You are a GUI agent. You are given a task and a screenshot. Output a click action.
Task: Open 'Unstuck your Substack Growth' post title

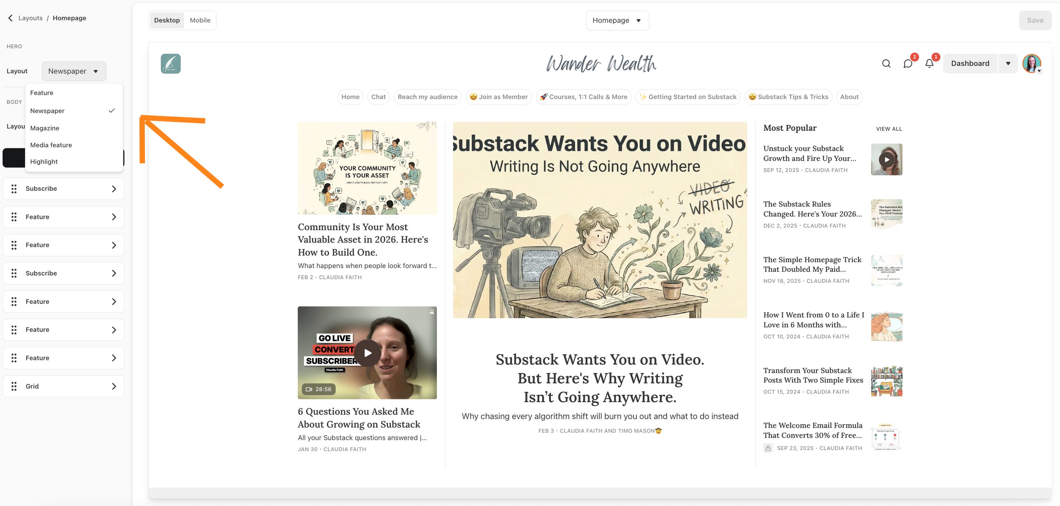tap(809, 153)
